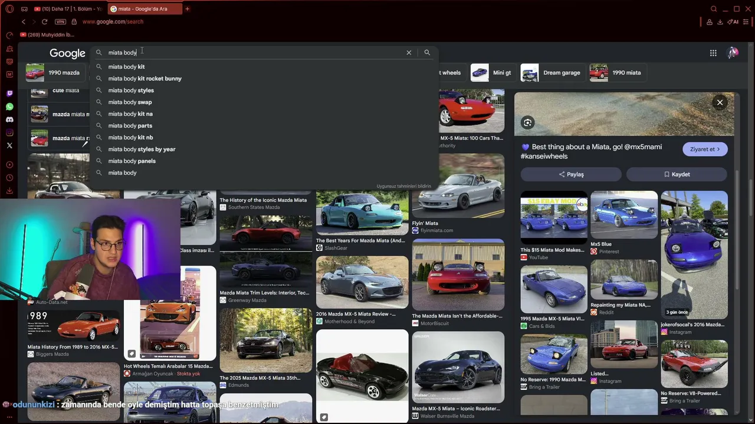This screenshot has width=755, height=424.
Task: Open the Downloads icon in the sidebar
Action: [9, 191]
